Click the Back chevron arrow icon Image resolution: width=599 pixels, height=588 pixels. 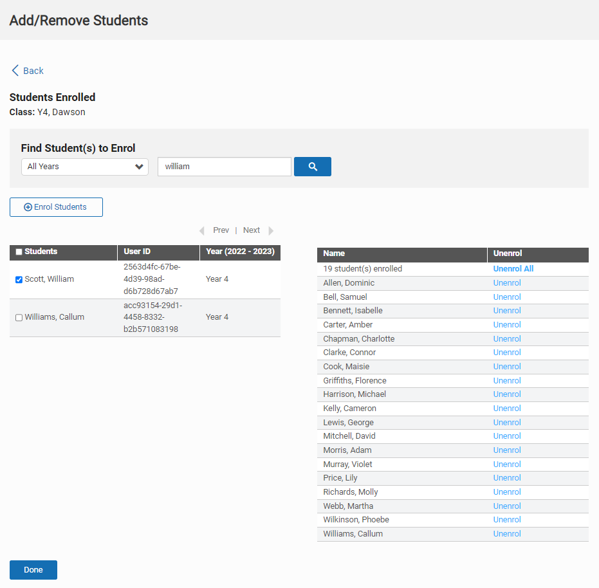pyautogui.click(x=15, y=70)
